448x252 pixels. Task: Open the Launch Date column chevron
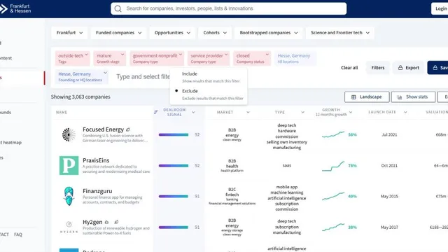click(x=405, y=112)
